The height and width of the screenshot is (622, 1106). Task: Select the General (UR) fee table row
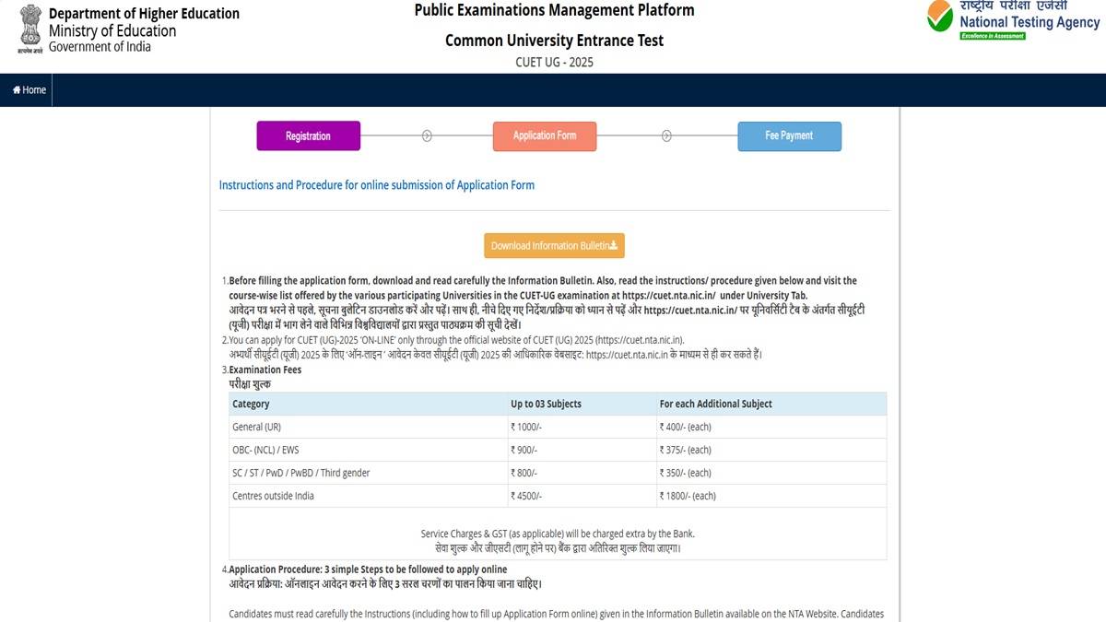pyautogui.click(x=553, y=427)
